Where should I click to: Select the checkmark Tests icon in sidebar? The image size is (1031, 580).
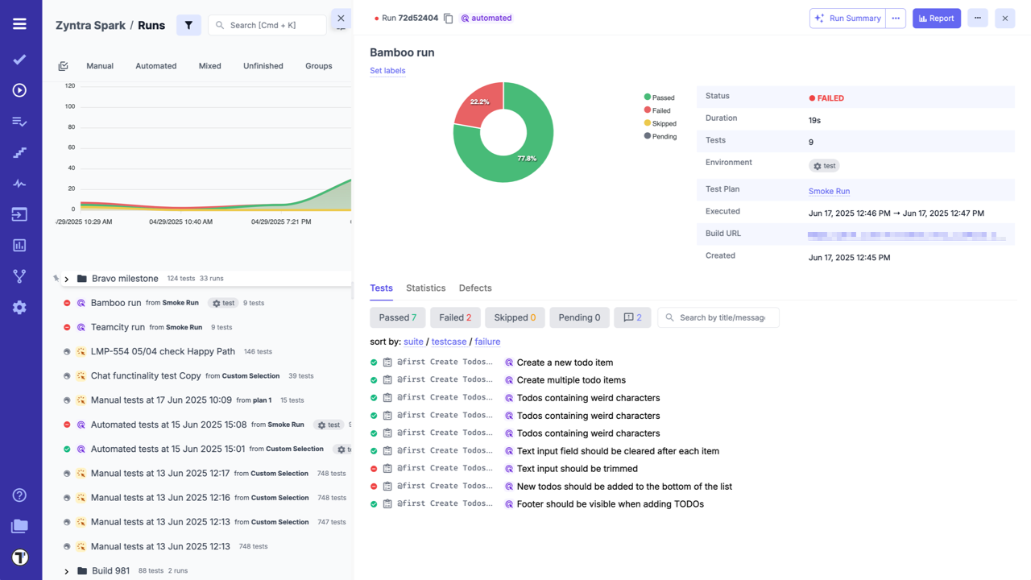click(x=20, y=59)
